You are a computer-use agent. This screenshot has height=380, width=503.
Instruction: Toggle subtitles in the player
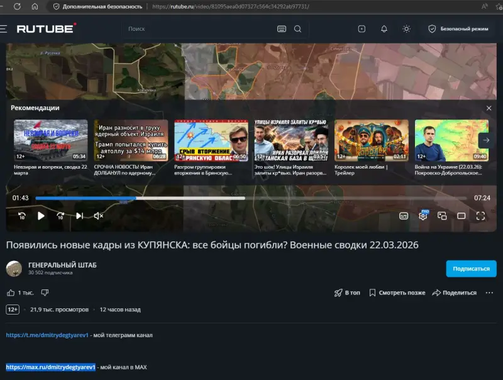click(404, 216)
